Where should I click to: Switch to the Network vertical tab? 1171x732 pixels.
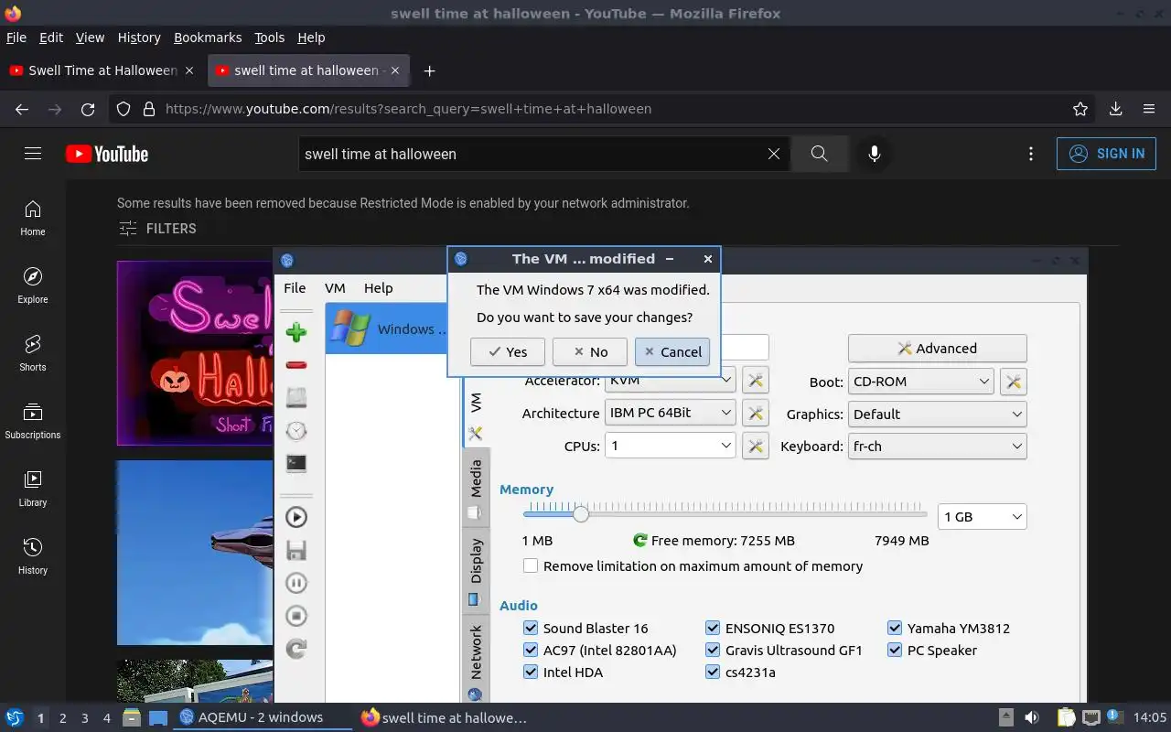(x=476, y=661)
